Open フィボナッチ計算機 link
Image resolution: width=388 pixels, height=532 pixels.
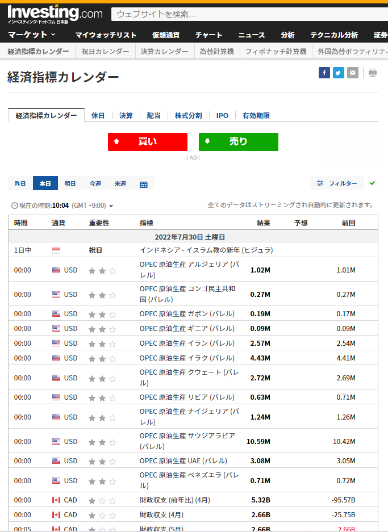tap(276, 52)
